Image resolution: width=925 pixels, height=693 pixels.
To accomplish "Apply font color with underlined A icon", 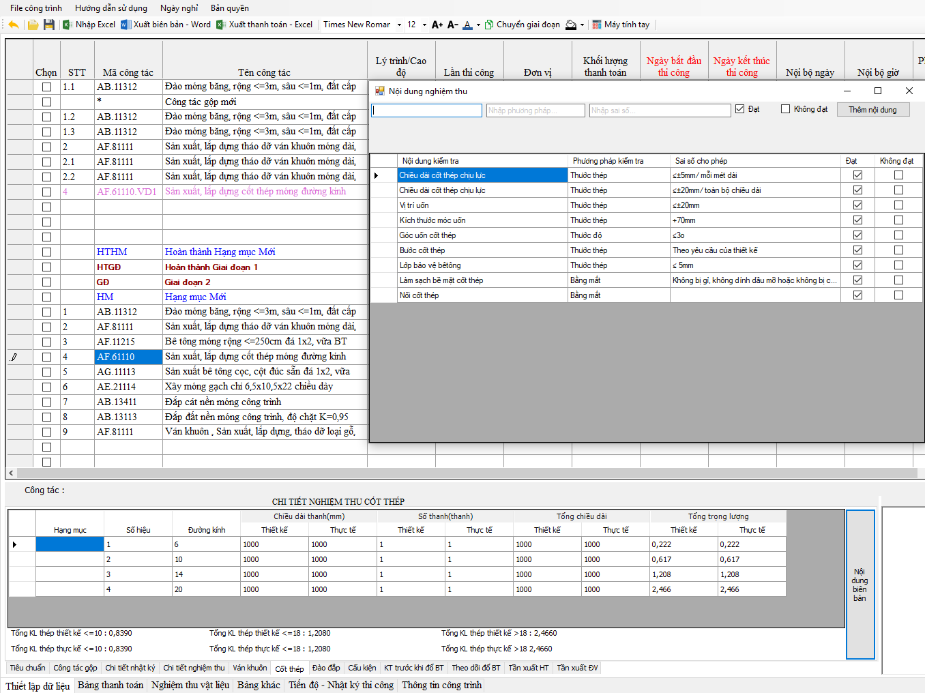I will [x=467, y=25].
